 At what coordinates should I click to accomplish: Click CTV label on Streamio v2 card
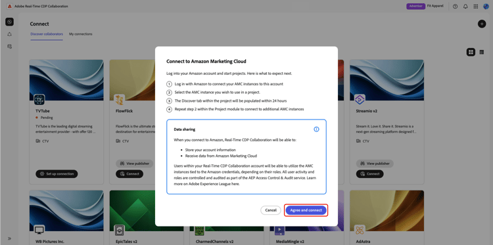(362, 141)
